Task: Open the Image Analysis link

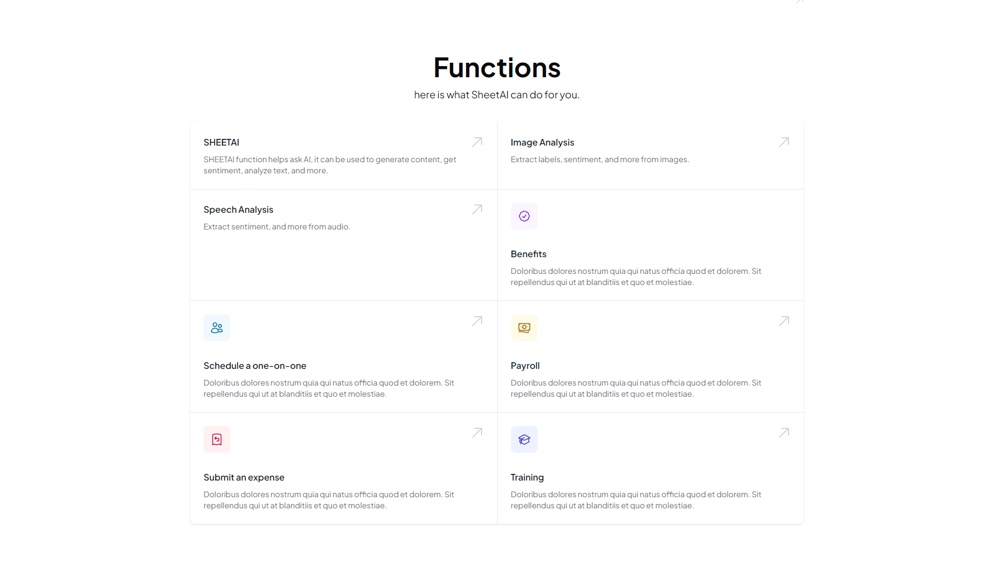Action: tap(542, 143)
